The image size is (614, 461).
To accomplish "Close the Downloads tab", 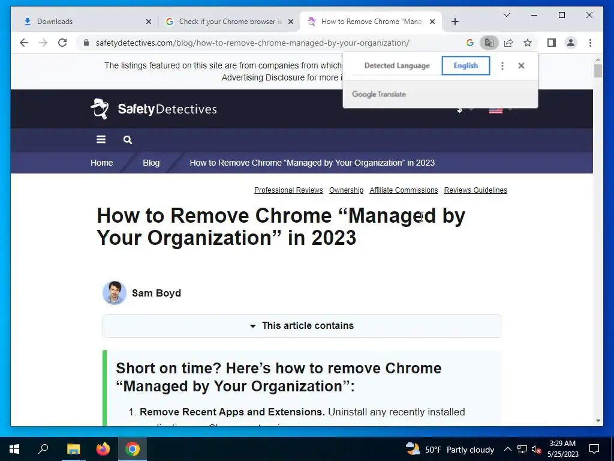I will pos(149,22).
